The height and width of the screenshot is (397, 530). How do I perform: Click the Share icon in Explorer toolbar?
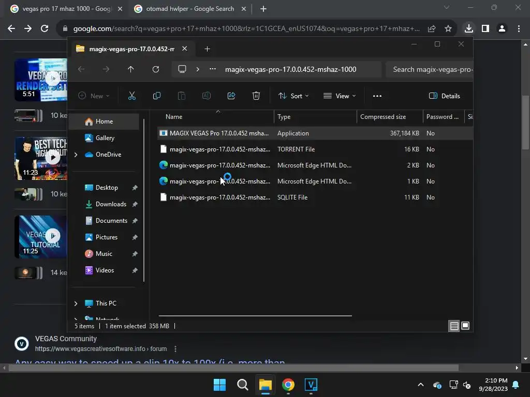pos(231,96)
